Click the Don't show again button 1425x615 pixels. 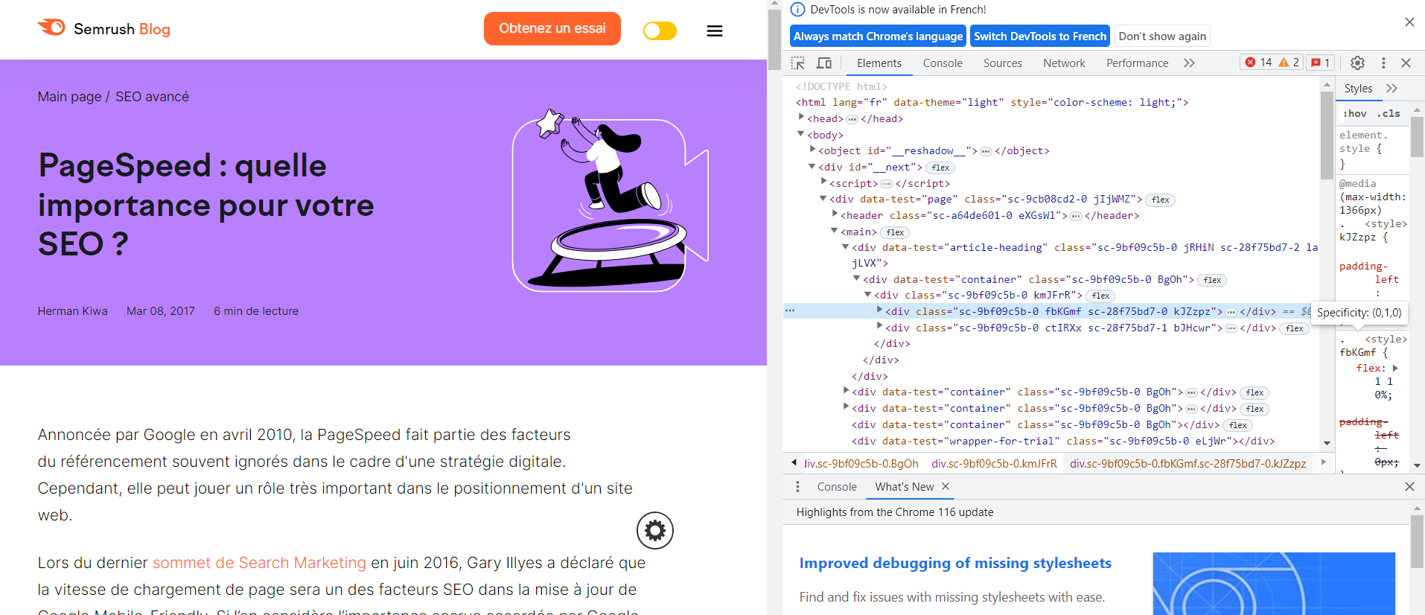1162,36
